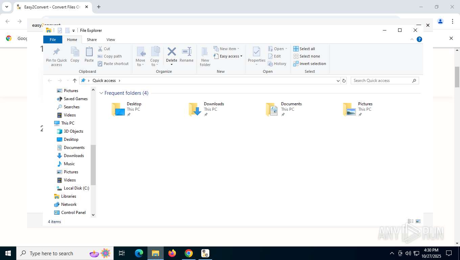The image size is (460, 260).
Task: Select Libraries in navigation pane
Action: pos(65,196)
